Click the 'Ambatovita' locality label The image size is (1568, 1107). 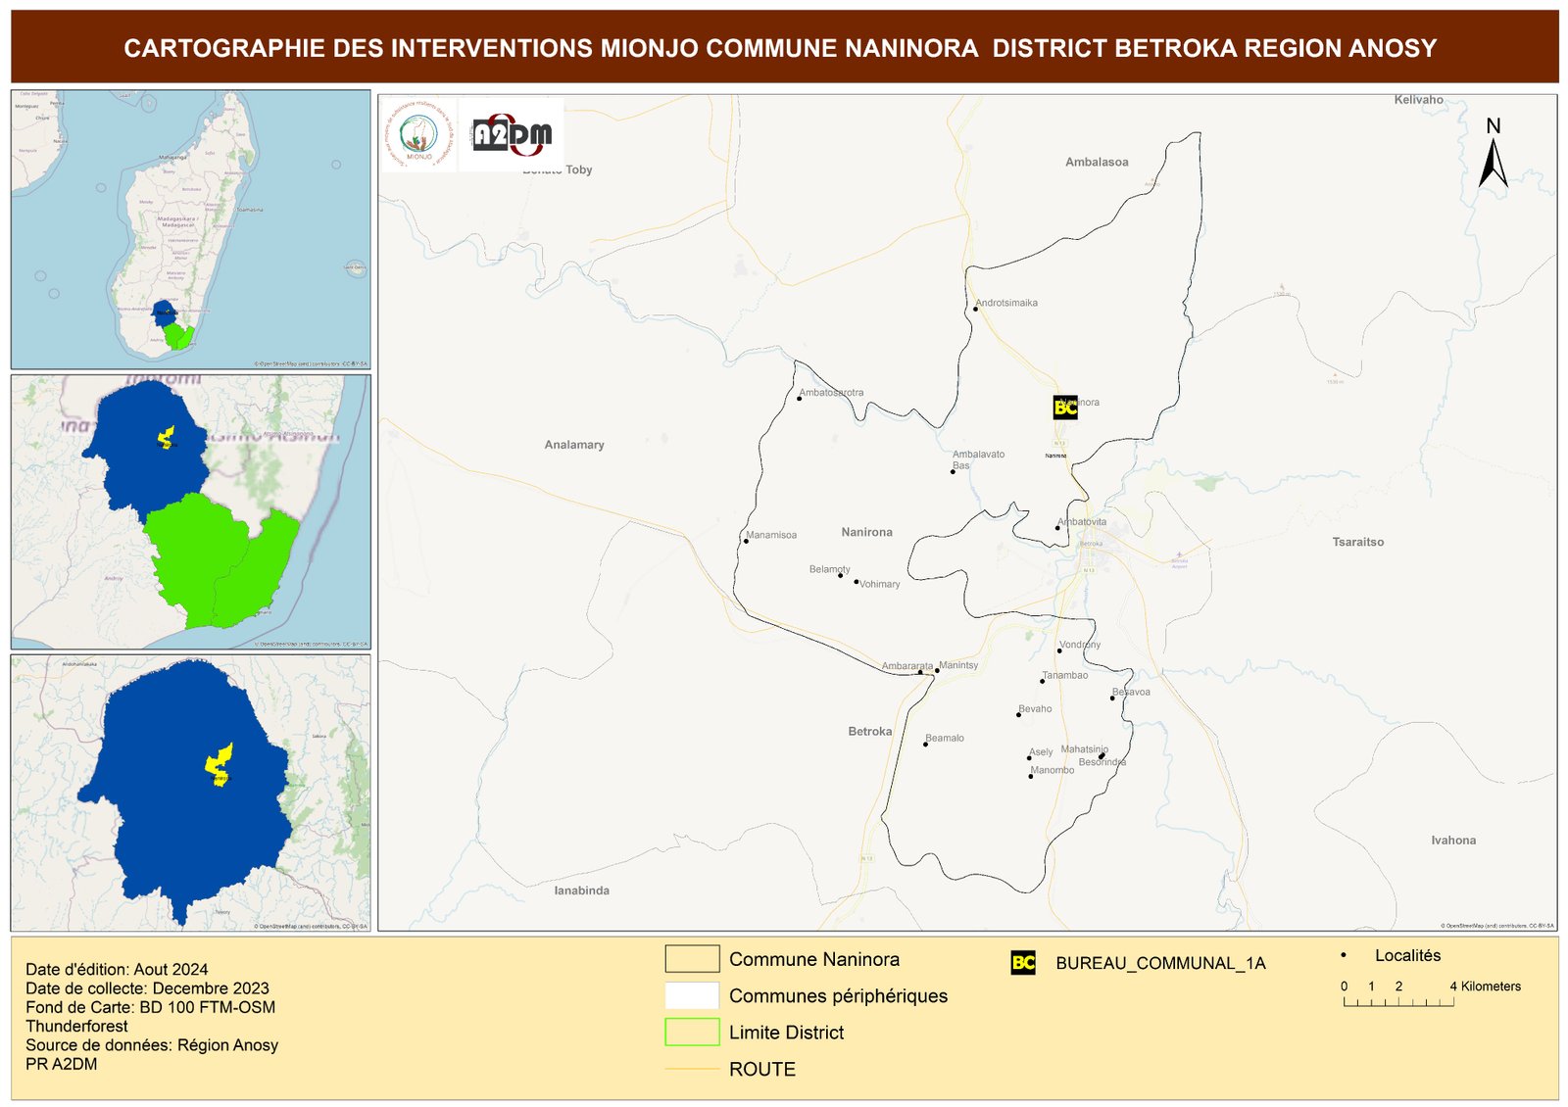[1082, 523]
